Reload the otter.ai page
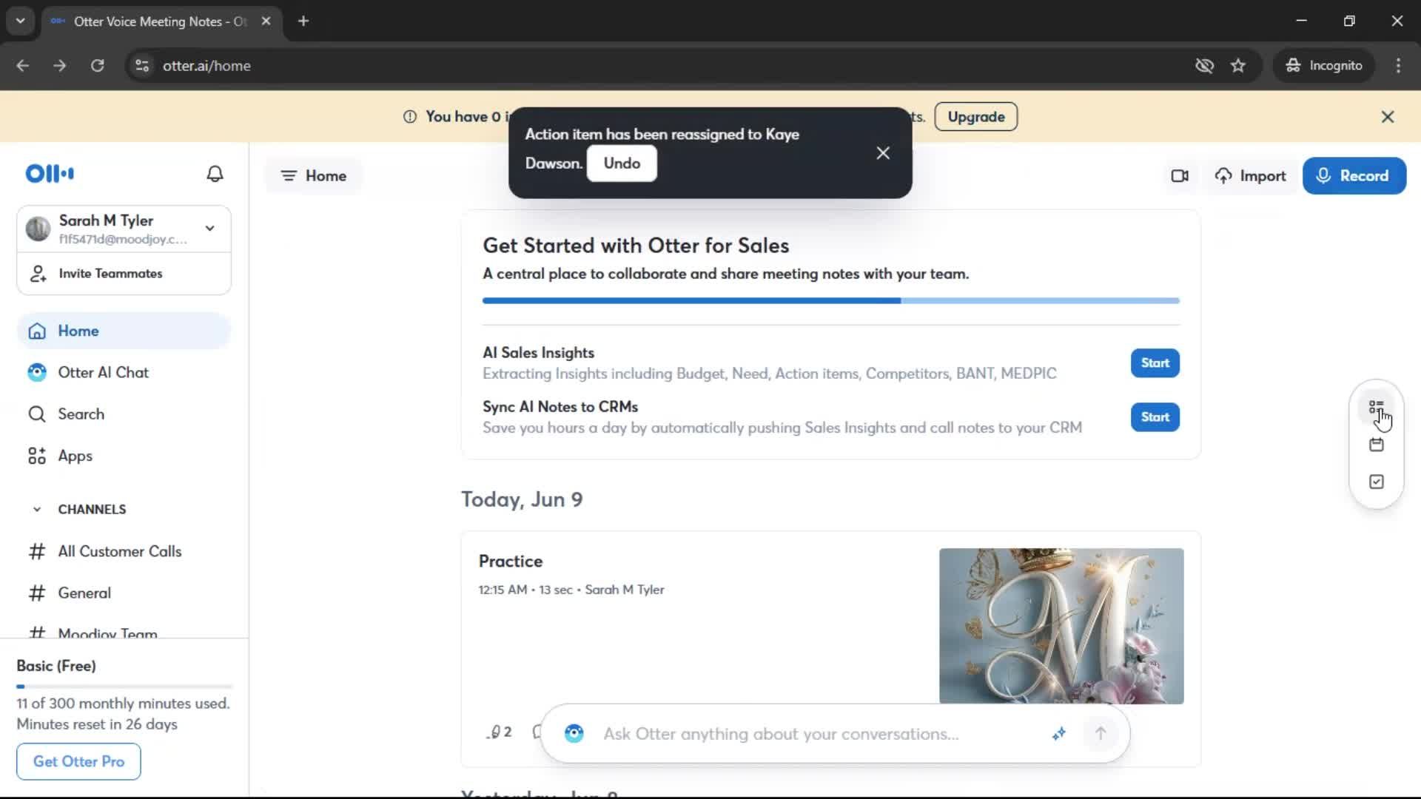1421x799 pixels. [97, 66]
